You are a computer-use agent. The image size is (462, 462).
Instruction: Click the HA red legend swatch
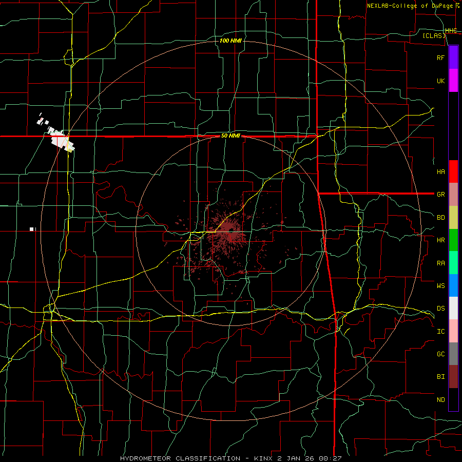tap(453, 171)
